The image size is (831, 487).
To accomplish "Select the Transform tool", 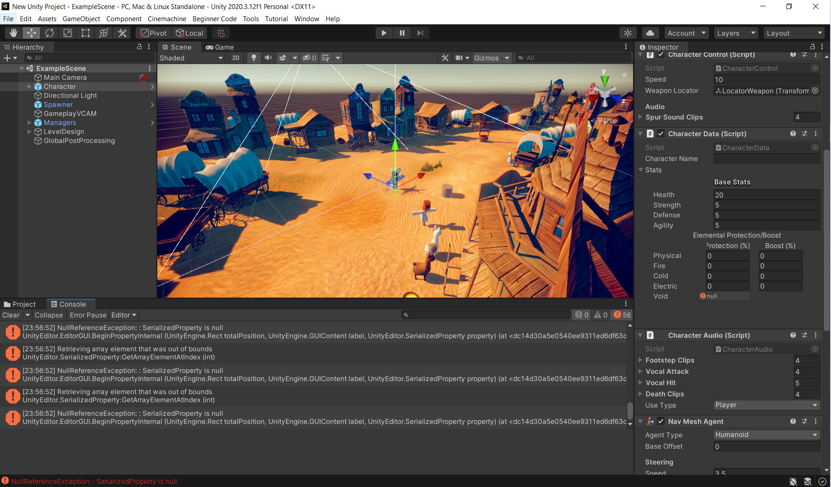I will pos(104,33).
